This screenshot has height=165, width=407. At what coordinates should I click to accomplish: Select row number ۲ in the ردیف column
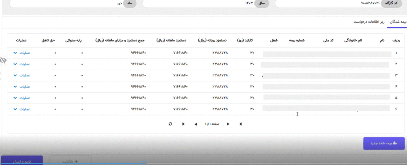coord(396,64)
